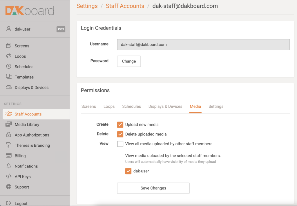Uncheck the Delete uploaded media checkbox
Screen dimensions: 297x206
(120, 134)
